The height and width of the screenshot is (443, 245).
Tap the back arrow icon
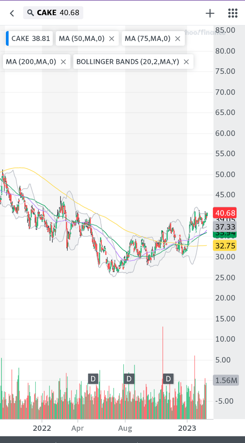[x=12, y=13]
